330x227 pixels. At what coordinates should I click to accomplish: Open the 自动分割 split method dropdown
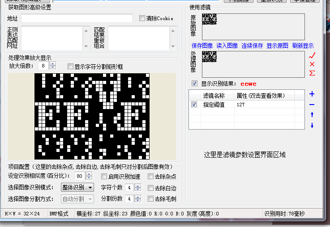[x=77, y=199]
